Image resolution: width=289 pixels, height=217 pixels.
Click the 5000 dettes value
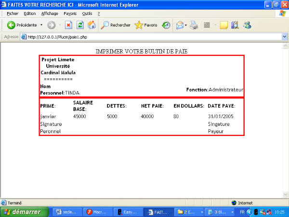[x=112, y=116]
